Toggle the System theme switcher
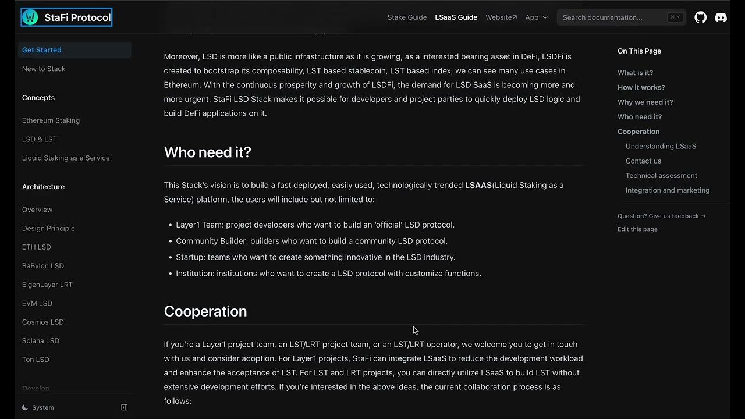 (43, 407)
